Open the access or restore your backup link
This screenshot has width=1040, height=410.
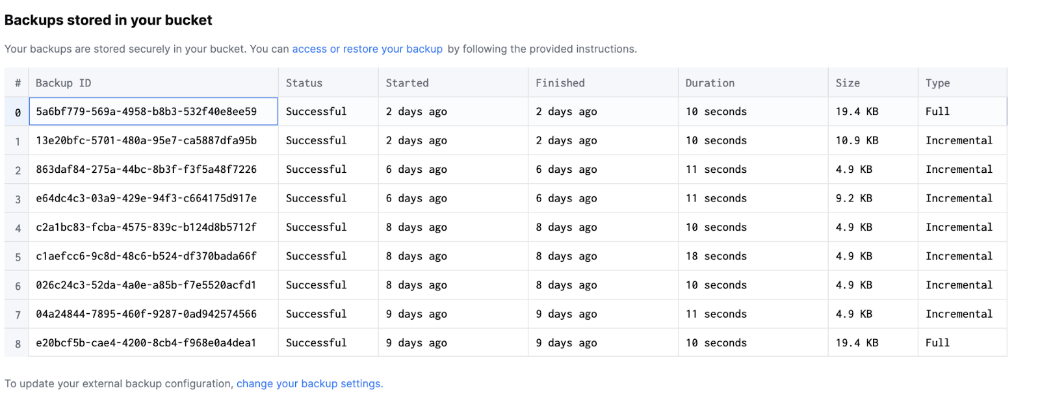tap(367, 49)
